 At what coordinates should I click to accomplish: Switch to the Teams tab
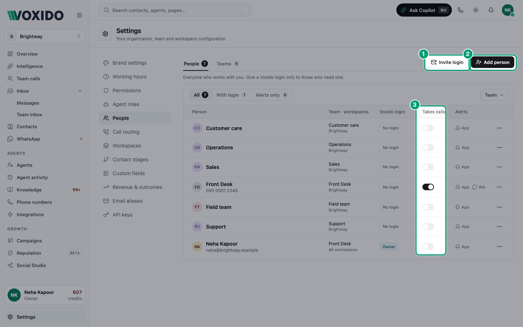pos(228,64)
